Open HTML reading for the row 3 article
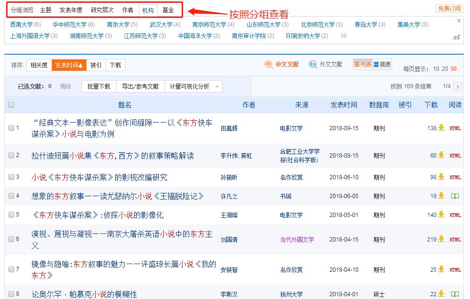This screenshot has width=470, height=299. pyautogui.click(x=455, y=177)
